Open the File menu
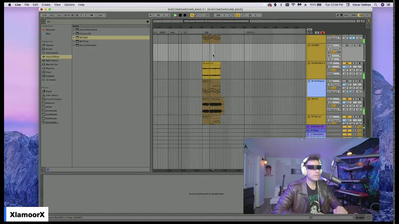The image size is (399, 224). [x=27, y=5]
